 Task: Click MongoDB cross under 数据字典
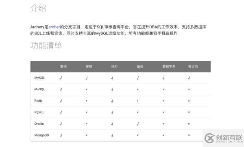click(163, 135)
